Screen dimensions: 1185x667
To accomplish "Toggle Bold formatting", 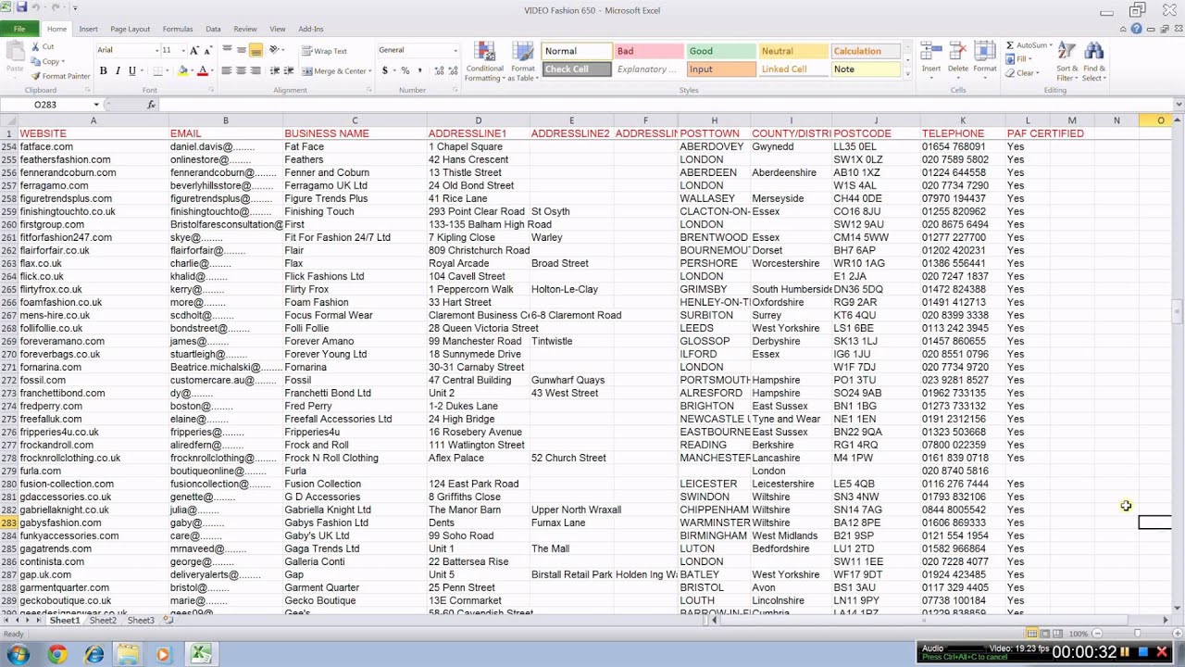I will pos(103,70).
